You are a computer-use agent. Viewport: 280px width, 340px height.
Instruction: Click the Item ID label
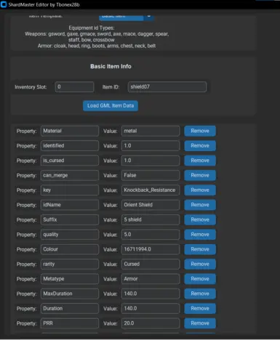(x=111, y=87)
